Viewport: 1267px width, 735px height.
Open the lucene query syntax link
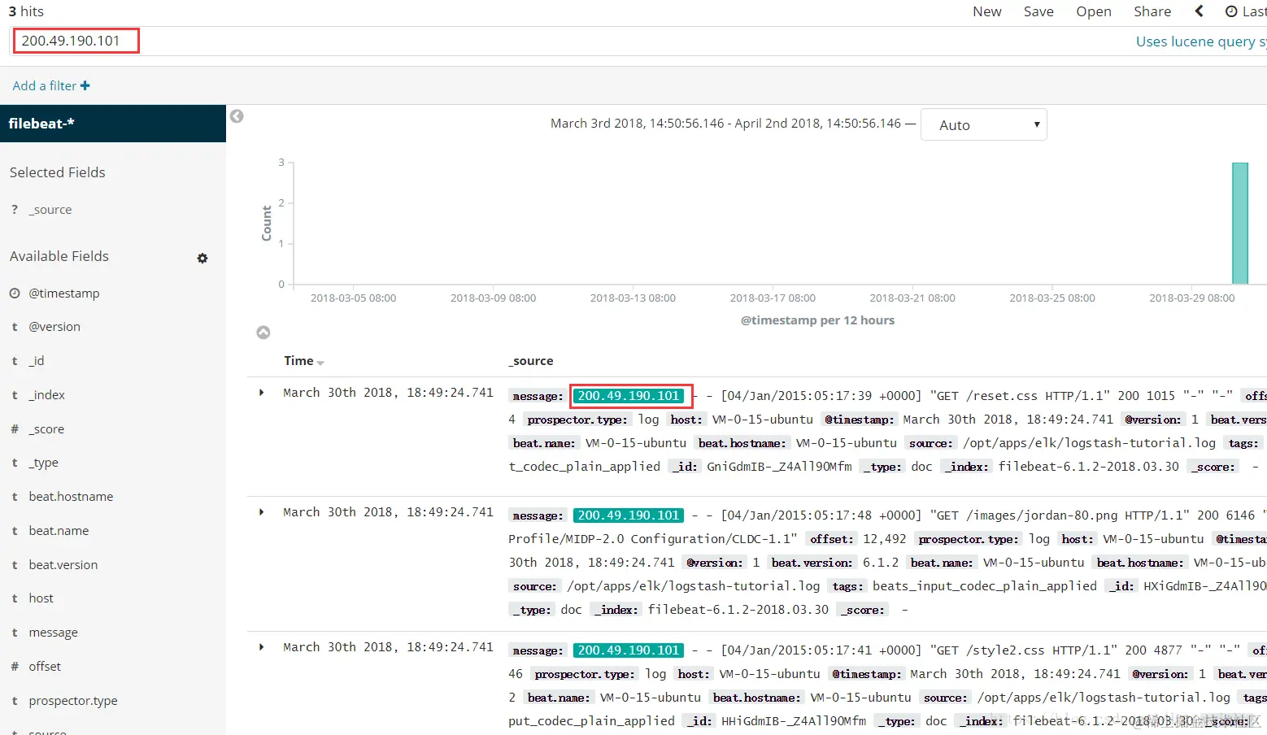(x=1201, y=41)
